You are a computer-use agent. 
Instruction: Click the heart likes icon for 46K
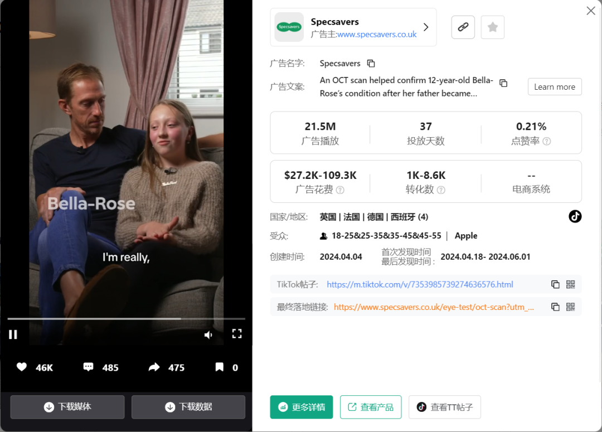click(x=22, y=367)
